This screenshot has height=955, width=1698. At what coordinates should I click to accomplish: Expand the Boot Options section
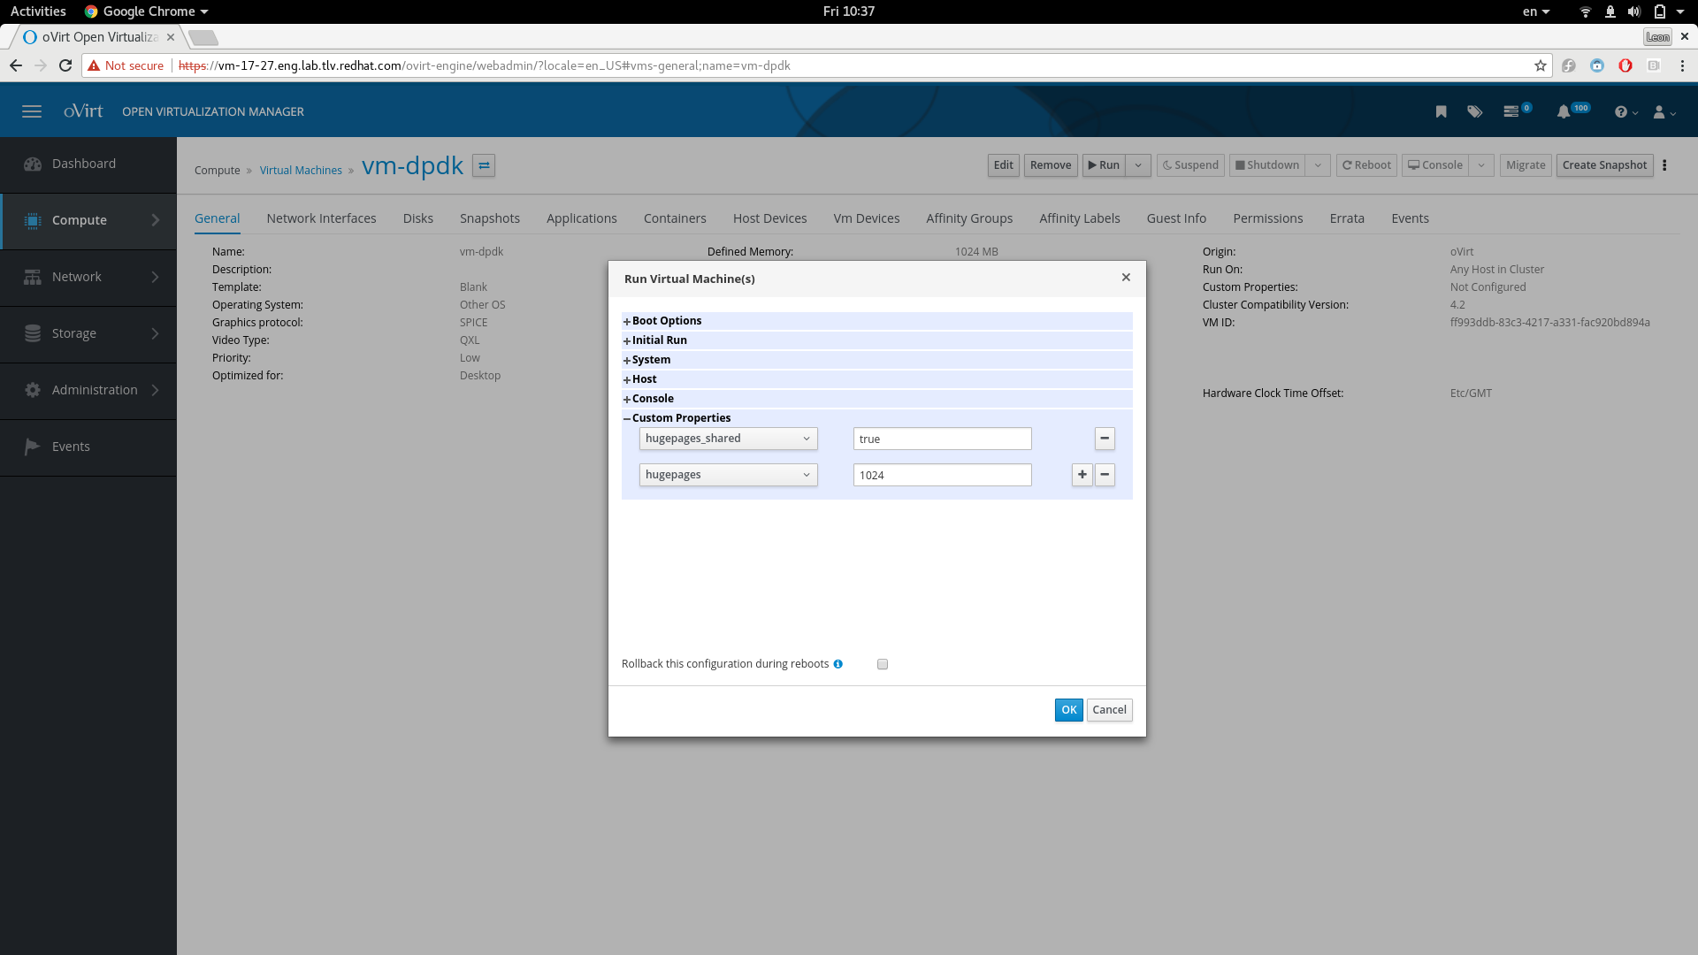point(666,321)
